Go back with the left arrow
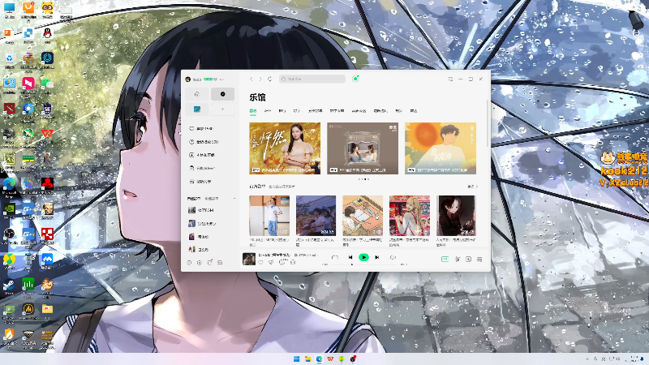649x365 pixels. click(251, 79)
